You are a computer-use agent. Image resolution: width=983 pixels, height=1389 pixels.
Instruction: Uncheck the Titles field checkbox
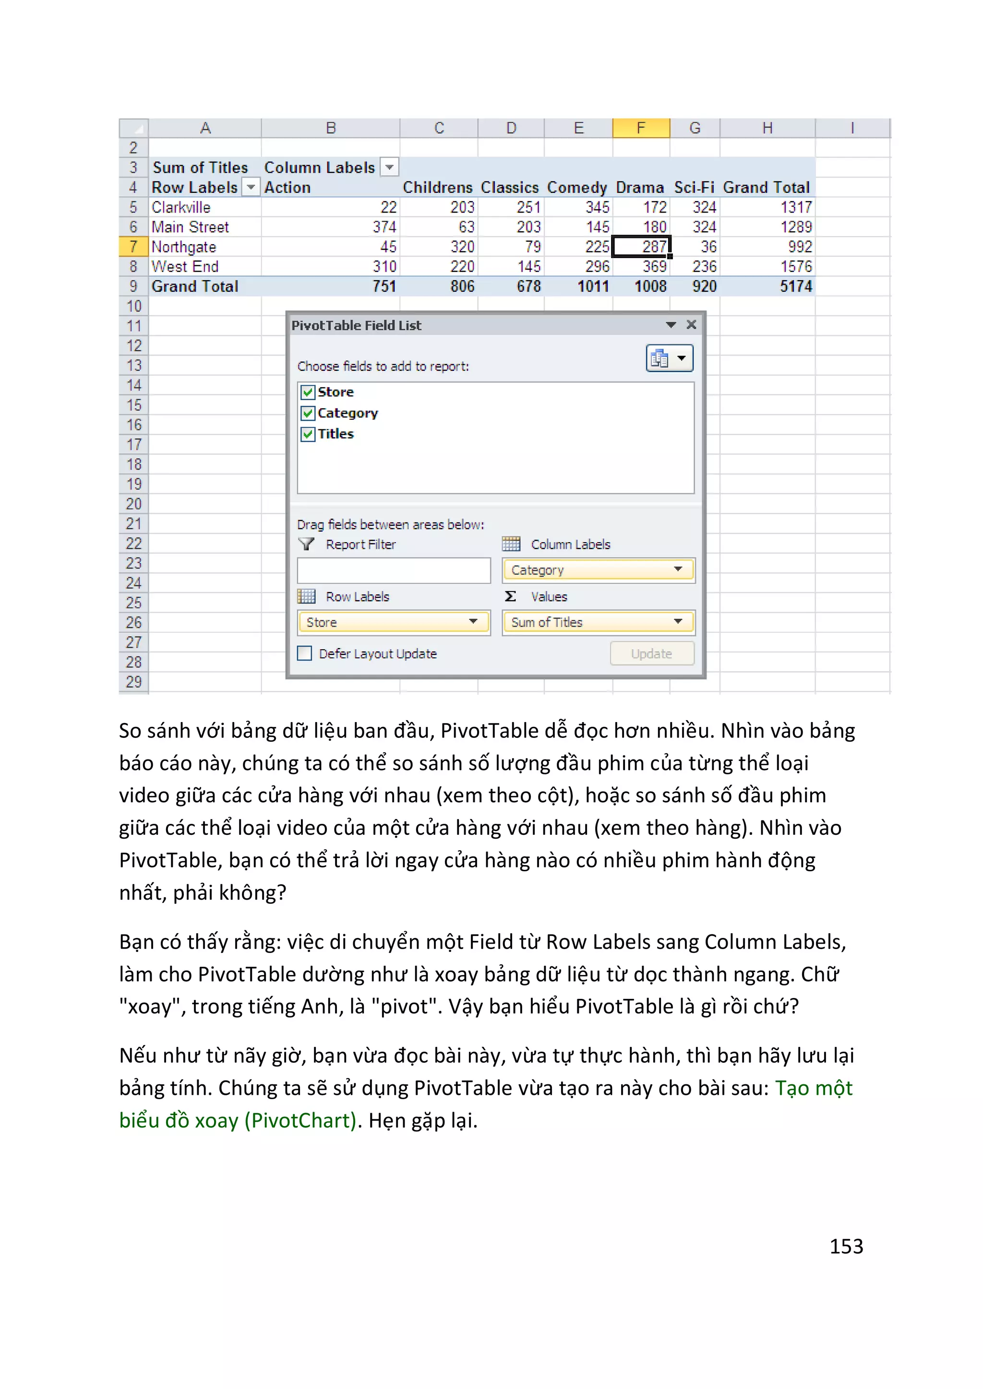(x=308, y=434)
